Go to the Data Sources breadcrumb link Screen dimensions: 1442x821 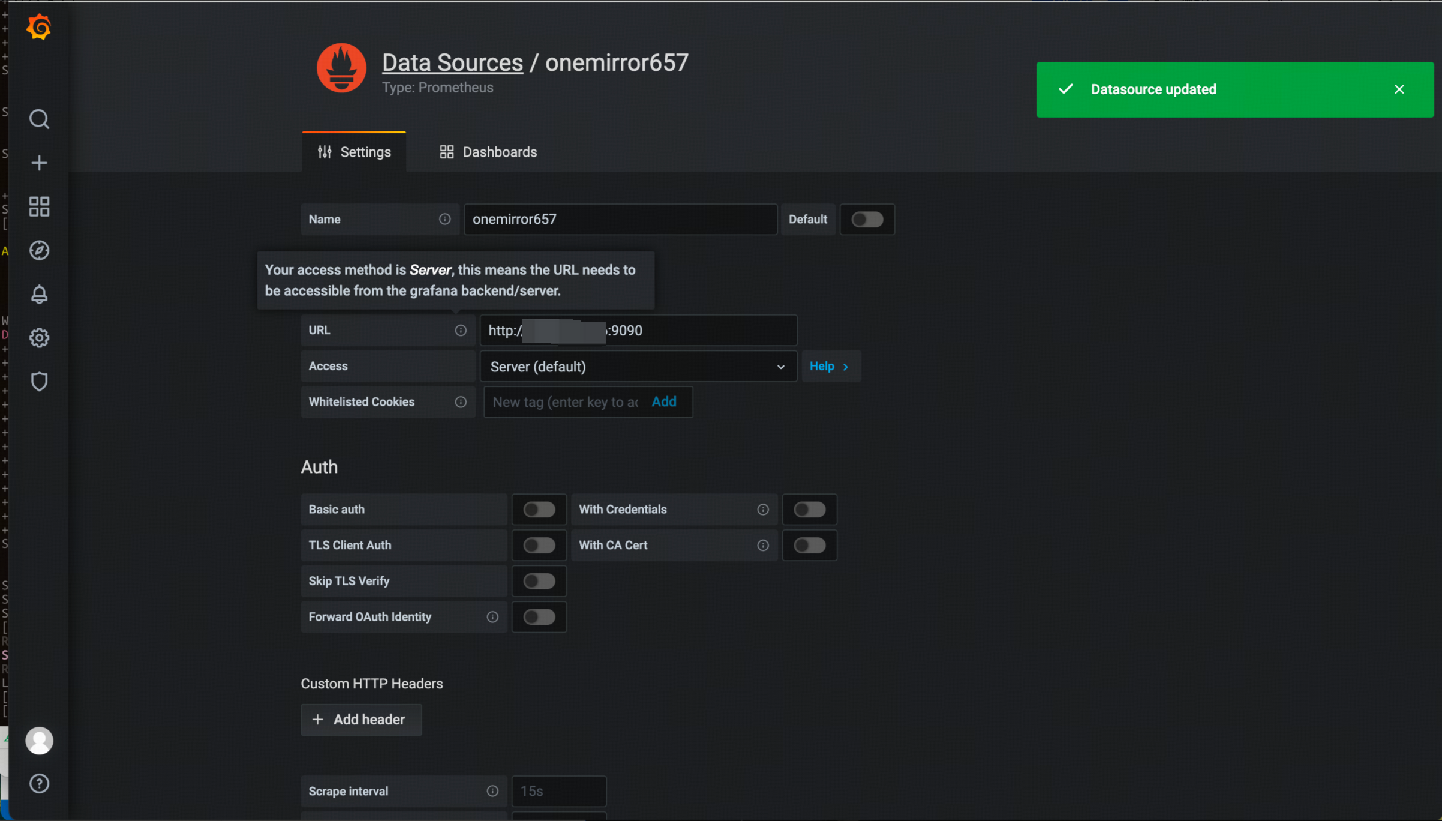click(452, 62)
